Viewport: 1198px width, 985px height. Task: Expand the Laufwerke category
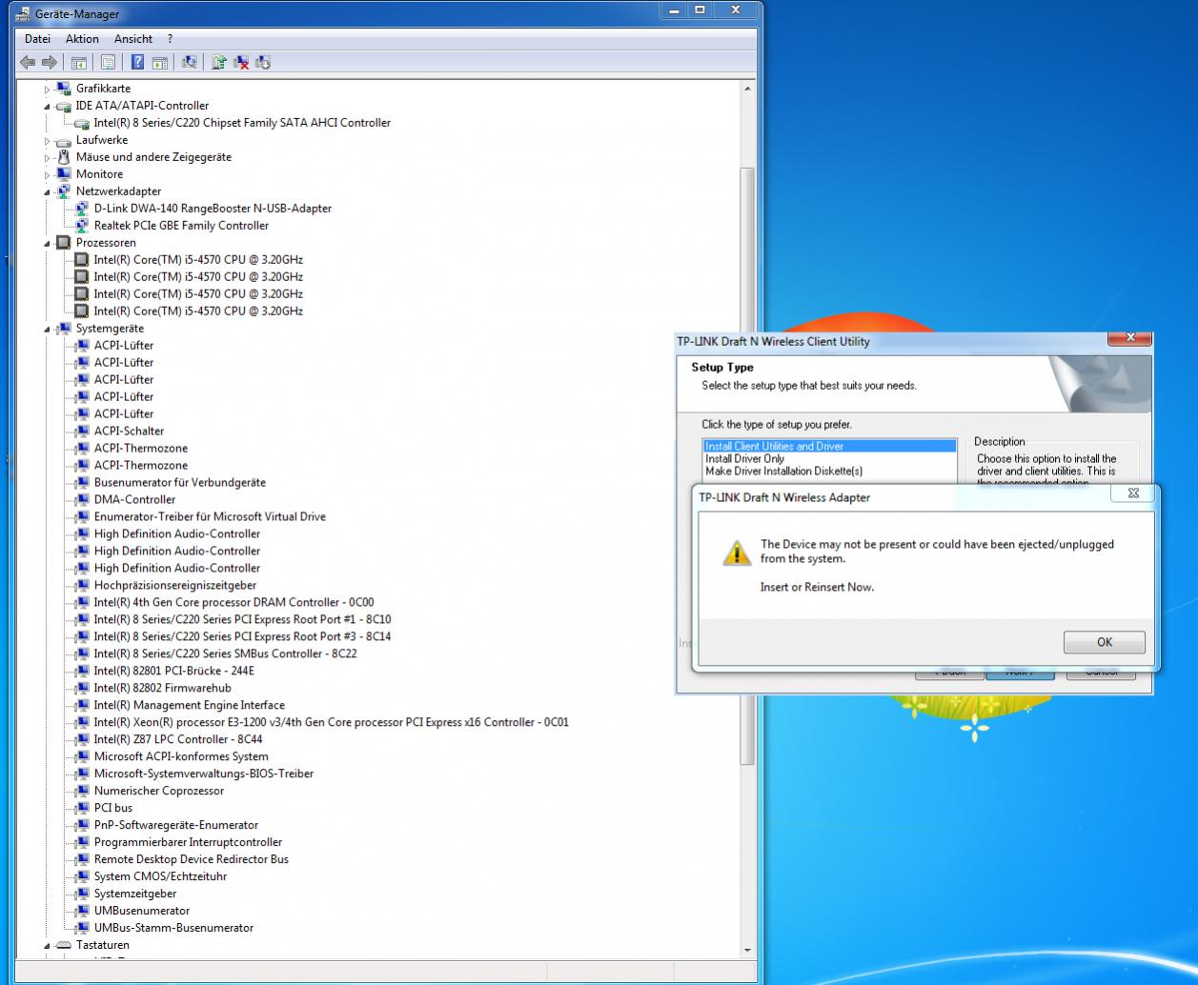click(x=47, y=141)
